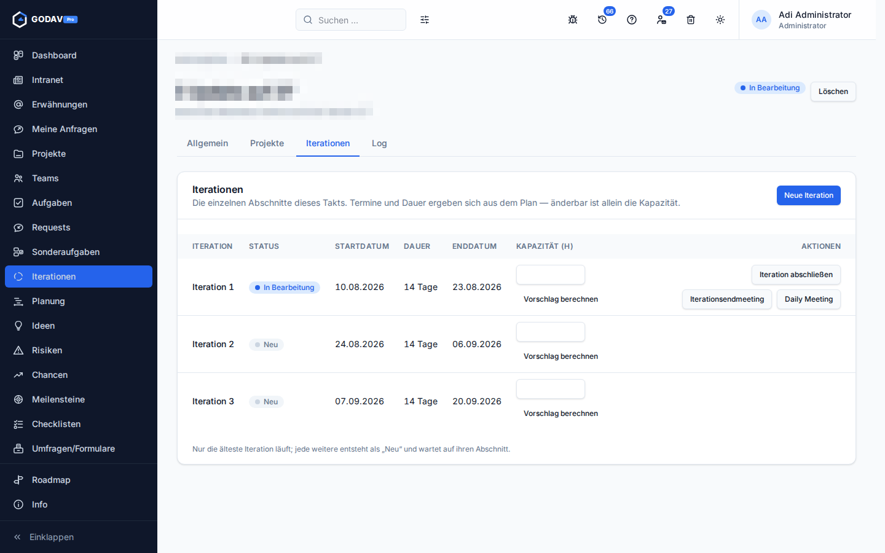885x553 pixels.
Task: Click Iteration abschließen for Iteration 1
Action: click(796, 275)
